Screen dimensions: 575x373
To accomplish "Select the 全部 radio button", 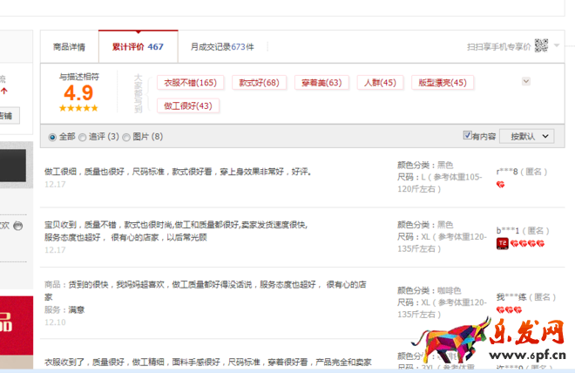I will (53, 137).
